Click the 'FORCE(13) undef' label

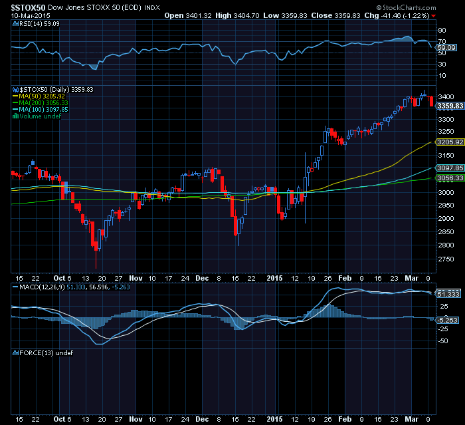(46, 353)
